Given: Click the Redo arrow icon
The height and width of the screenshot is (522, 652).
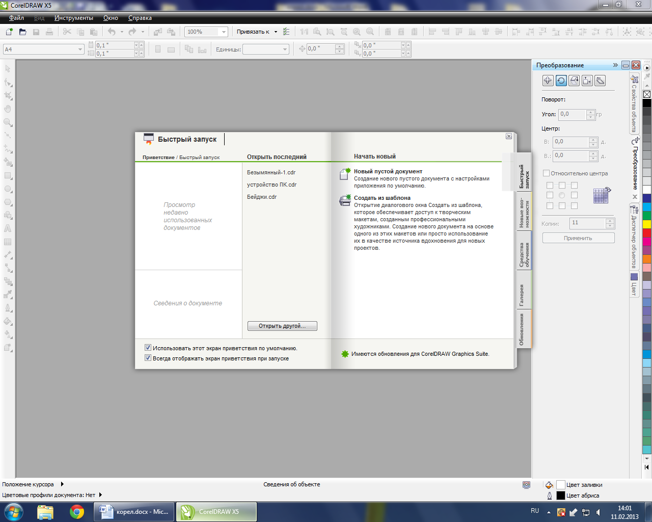Looking at the screenshot, I should 132,32.
